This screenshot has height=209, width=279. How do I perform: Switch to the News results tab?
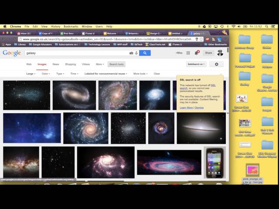click(56, 64)
